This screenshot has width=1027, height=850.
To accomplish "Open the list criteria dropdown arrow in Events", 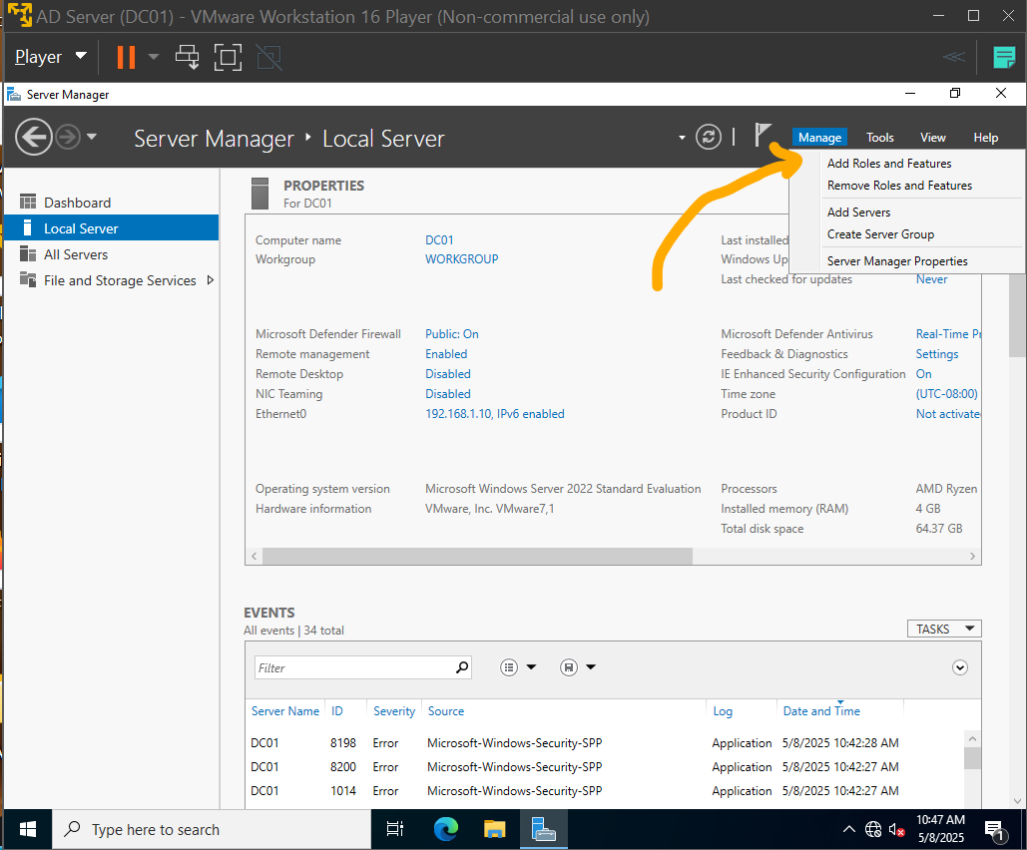I will 531,667.
